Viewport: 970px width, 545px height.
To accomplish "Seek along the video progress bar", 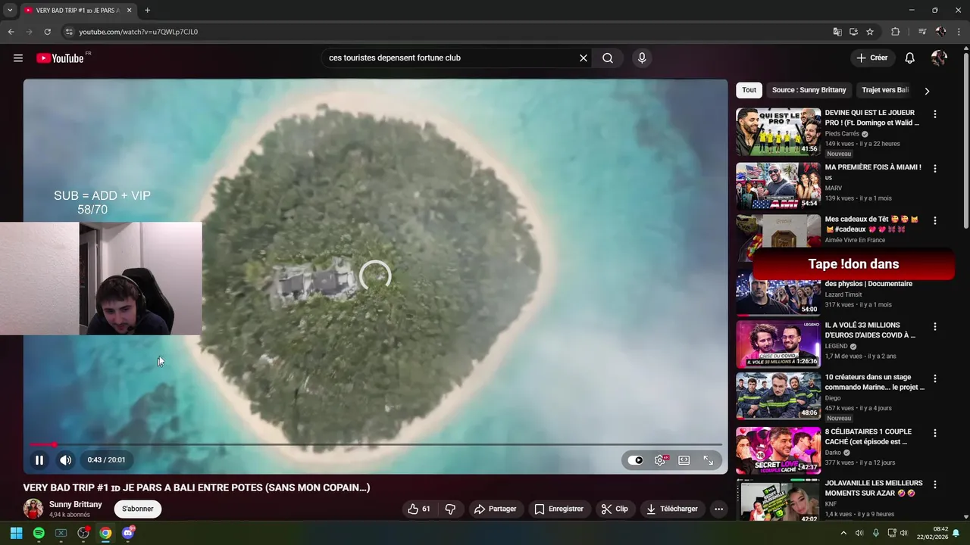I will coord(376,444).
